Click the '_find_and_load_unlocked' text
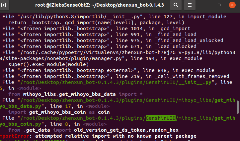 coord(189,40)
